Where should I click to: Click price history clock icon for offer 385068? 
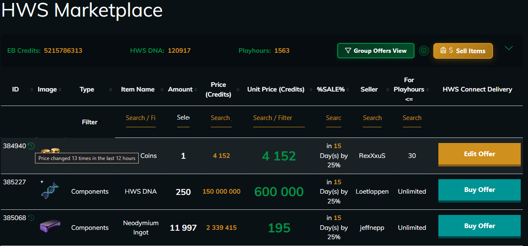tap(31, 218)
